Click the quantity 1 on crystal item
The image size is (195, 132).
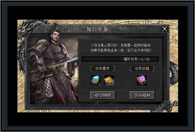click(100, 84)
